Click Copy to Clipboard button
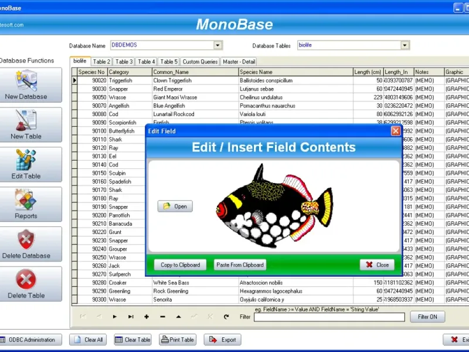Image resolution: width=469 pixels, height=352 pixels. coord(180,265)
